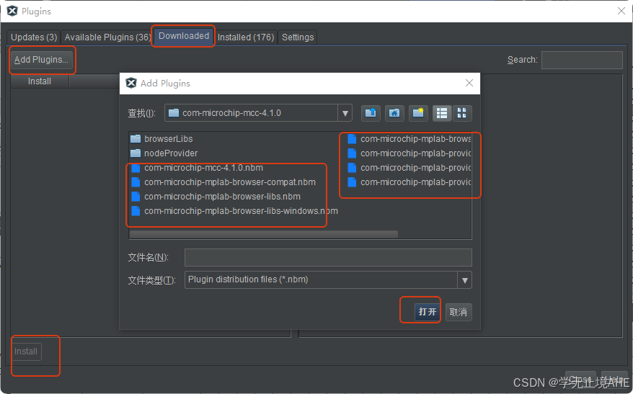Select com-microchip-mplab-browser-libs.nbm file
Viewport: 633px width, 394px height.
pyautogui.click(x=216, y=197)
